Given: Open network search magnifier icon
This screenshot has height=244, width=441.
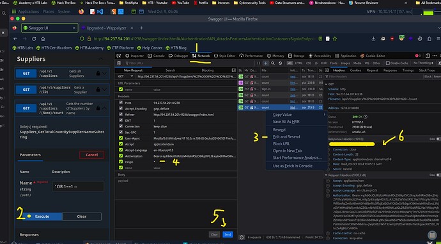Looking at the screenshot, I should pos(273,63).
